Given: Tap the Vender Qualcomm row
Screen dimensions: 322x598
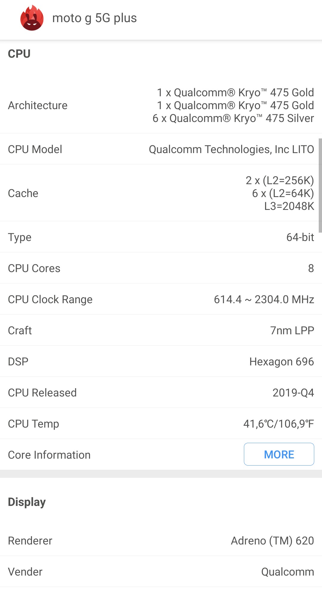Looking at the screenshot, I should coord(161,572).
